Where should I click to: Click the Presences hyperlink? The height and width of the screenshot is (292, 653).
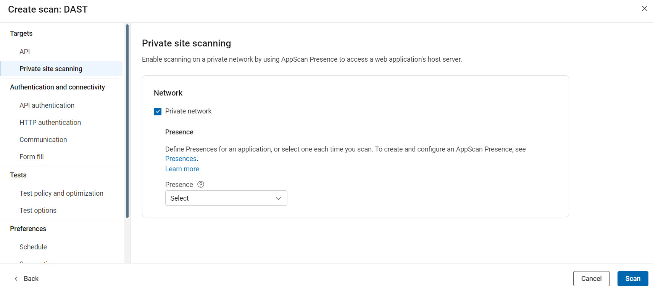(x=181, y=159)
